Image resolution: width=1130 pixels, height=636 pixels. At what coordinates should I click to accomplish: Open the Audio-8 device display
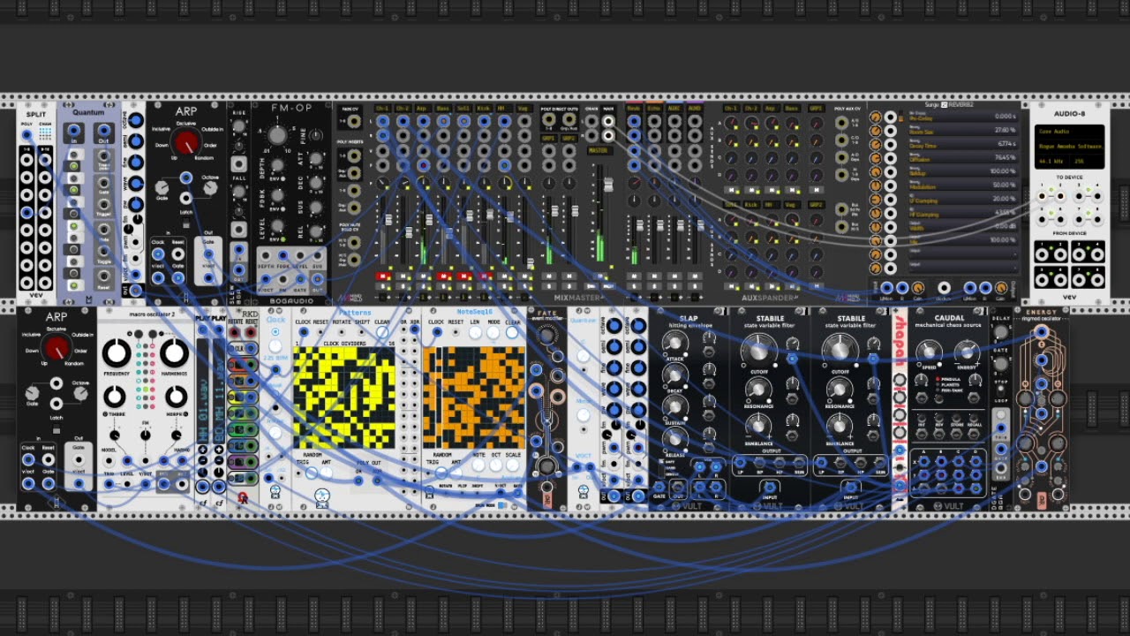(1069, 147)
